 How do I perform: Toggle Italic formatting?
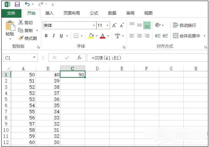click(54, 36)
